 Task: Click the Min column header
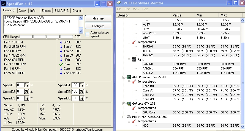(x=207, y=15)
